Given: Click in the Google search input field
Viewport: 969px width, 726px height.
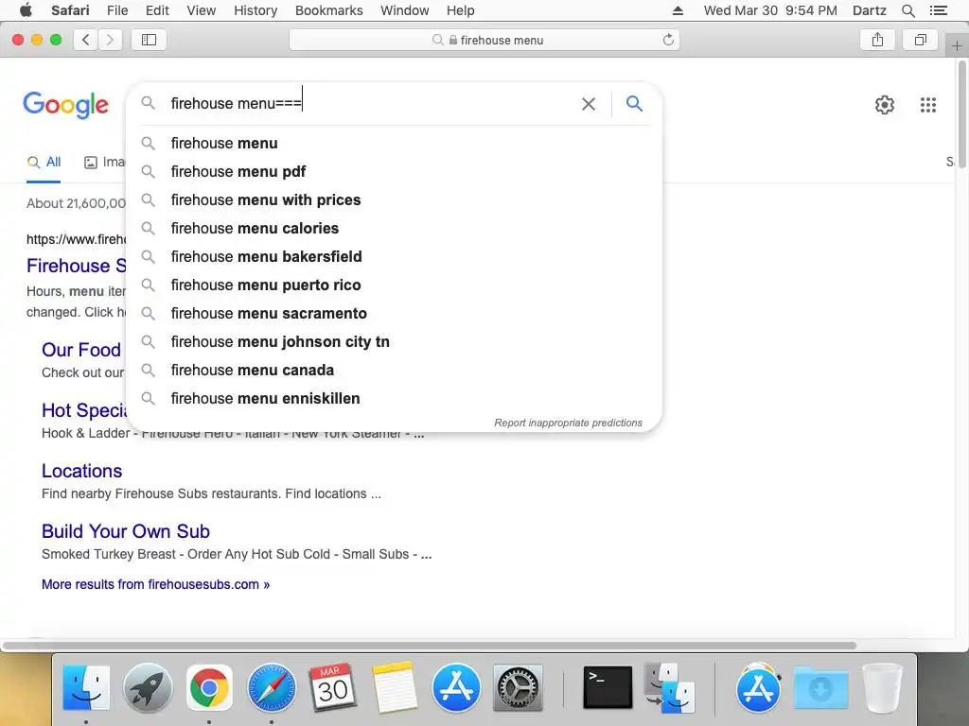Looking at the screenshot, I should pyautogui.click(x=371, y=104).
